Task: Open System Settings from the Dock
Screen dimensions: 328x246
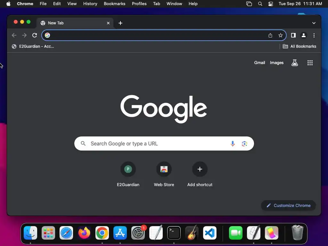Action: (138, 233)
